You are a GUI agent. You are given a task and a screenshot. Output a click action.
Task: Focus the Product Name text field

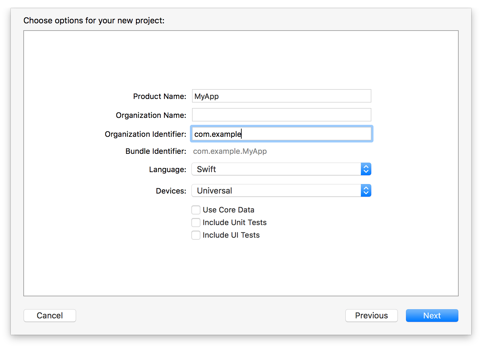pos(281,96)
